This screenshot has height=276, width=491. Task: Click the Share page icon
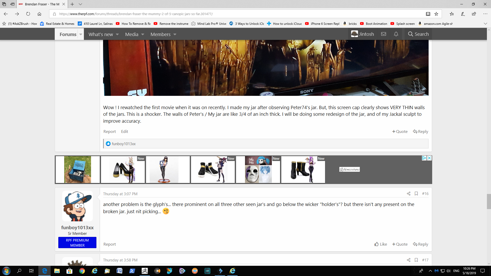474,14
